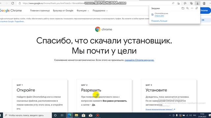Open the Mail app on the taskbar
The image size is (211, 118).
coord(91,115)
